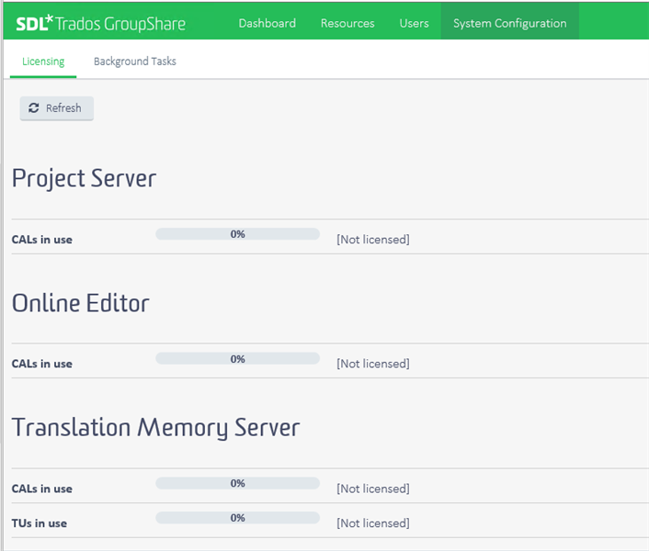Switch to the Licensing tab

[x=43, y=62]
